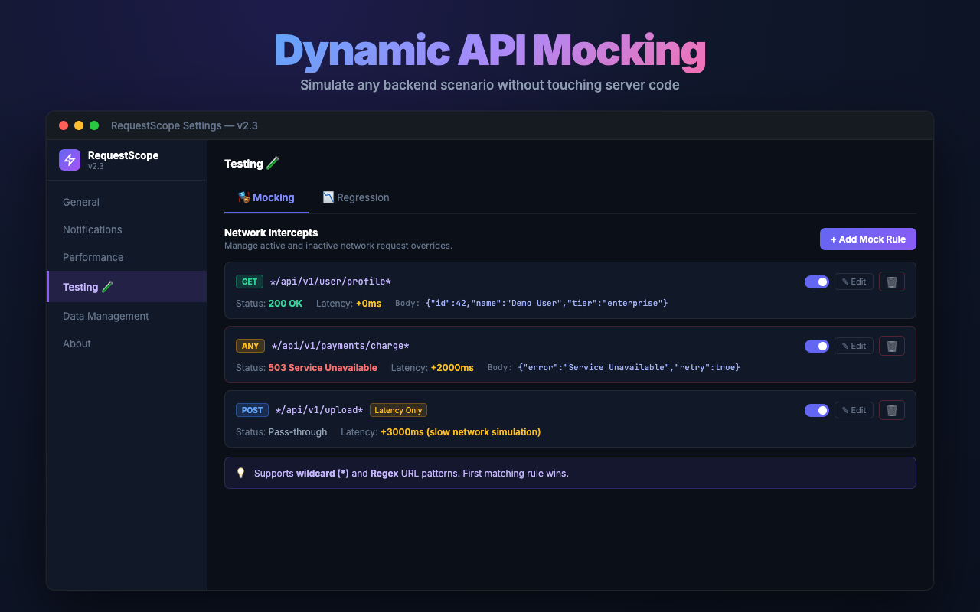Edit the upload mock rule
Viewport: 980px width, 612px height.
854,410
